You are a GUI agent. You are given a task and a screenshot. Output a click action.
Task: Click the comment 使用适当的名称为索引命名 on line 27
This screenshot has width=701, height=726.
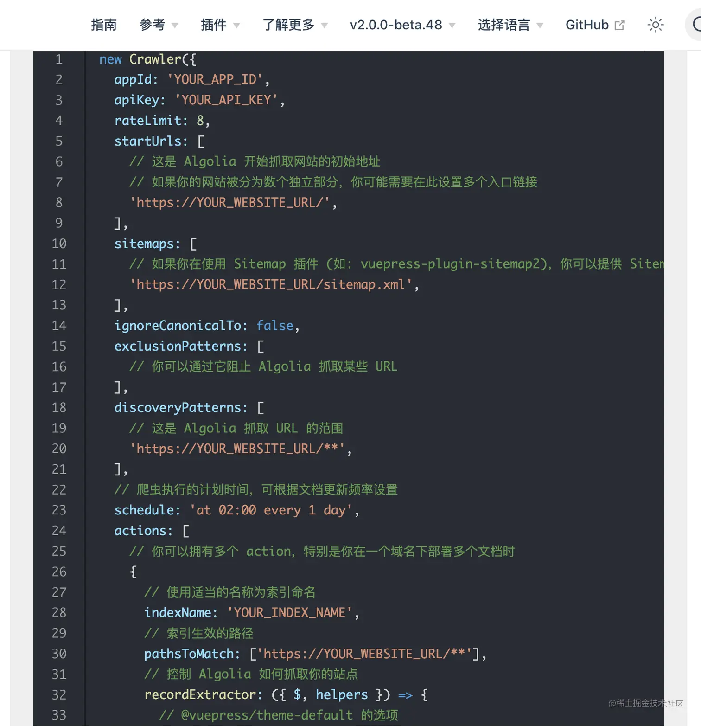pos(230,592)
